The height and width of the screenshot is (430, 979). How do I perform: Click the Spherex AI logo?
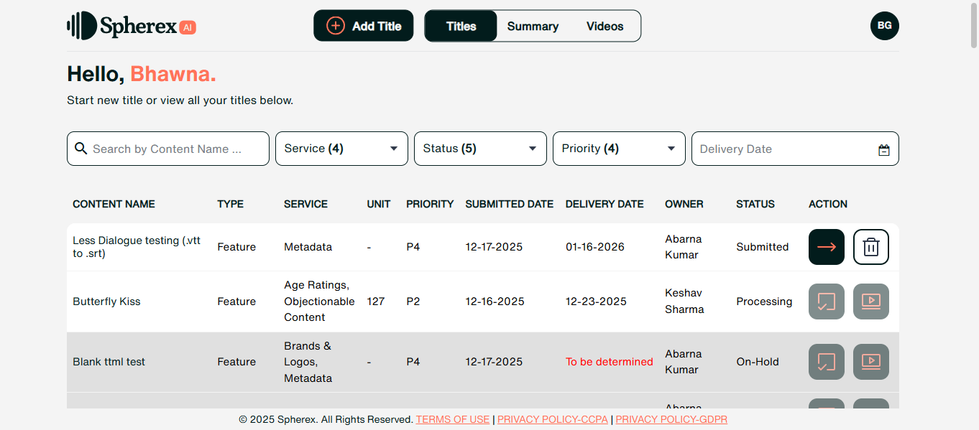(132, 27)
